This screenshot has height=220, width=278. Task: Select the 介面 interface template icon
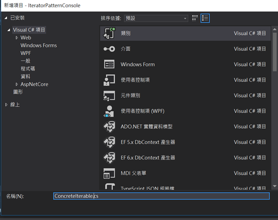point(109,49)
